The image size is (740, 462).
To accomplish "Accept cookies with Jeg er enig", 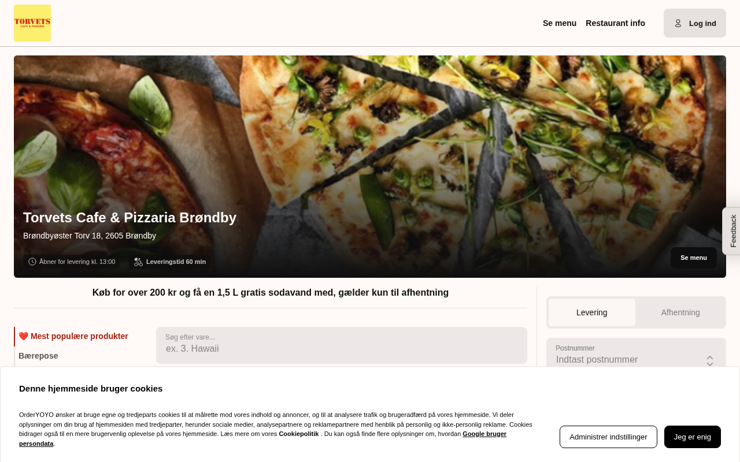I will point(693,437).
